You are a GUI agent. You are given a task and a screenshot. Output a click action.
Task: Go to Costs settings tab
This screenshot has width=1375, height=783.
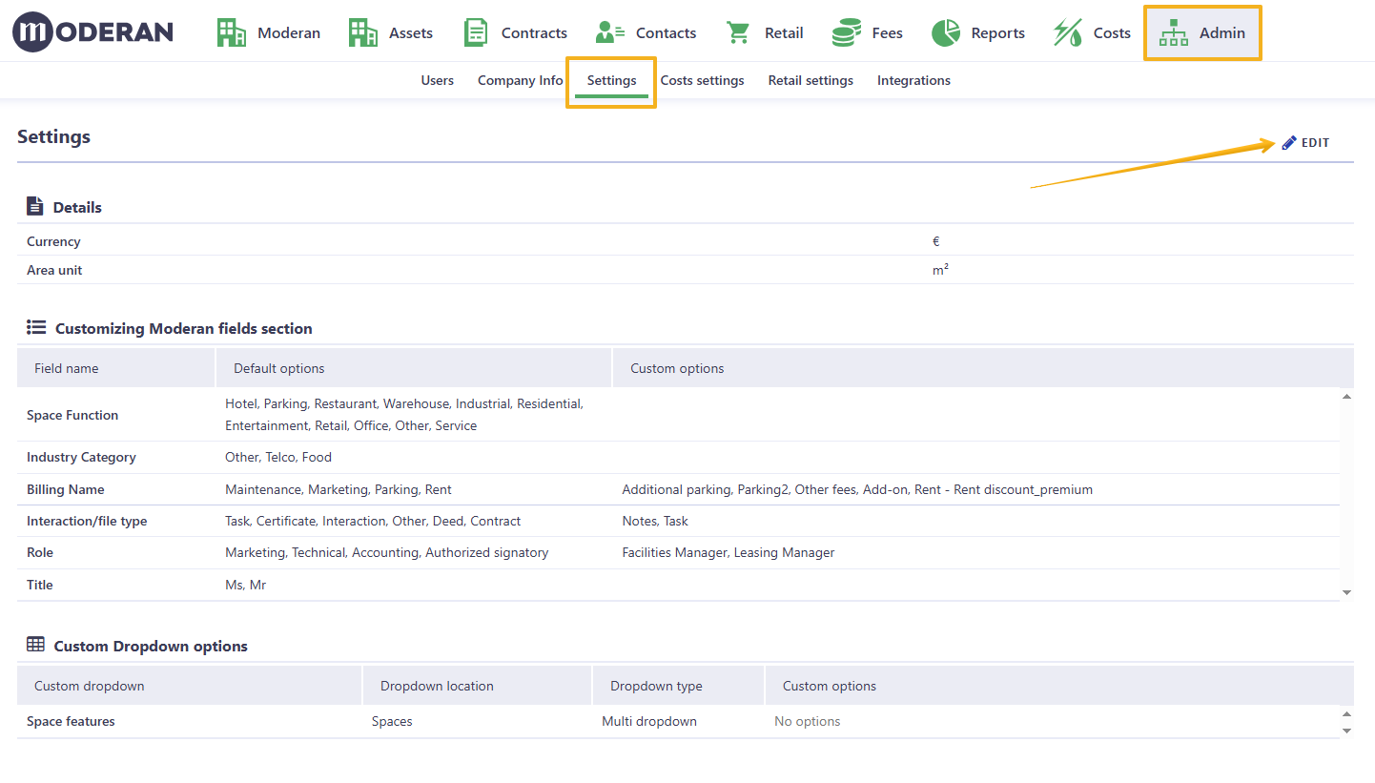pyautogui.click(x=702, y=80)
